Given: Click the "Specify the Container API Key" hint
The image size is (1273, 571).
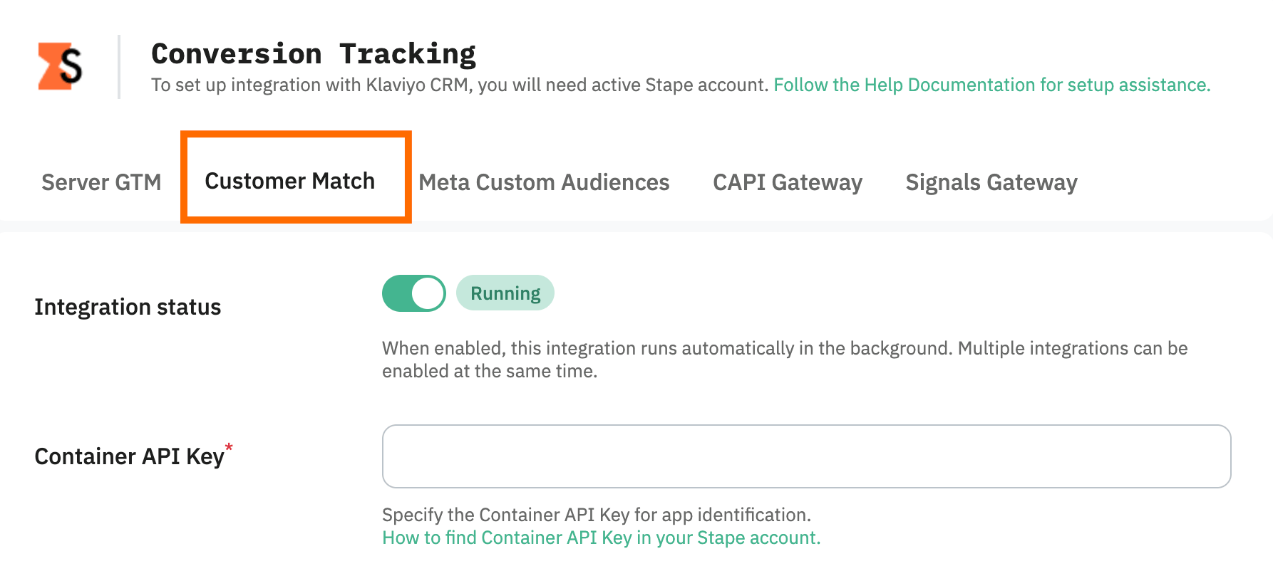Looking at the screenshot, I should [x=597, y=515].
